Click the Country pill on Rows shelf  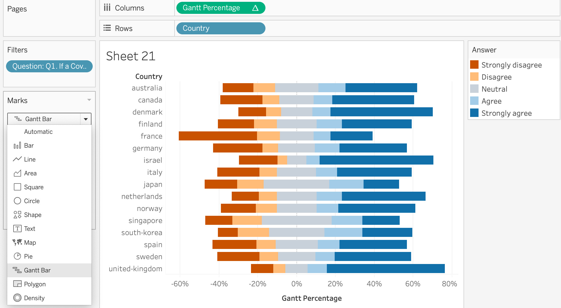click(220, 28)
